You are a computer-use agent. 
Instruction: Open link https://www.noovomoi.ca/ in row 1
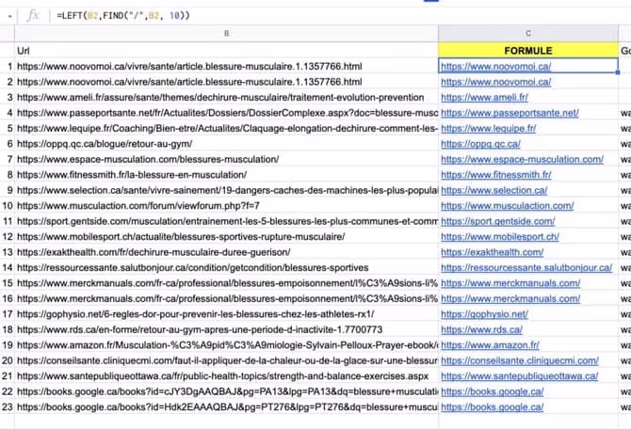(x=495, y=67)
